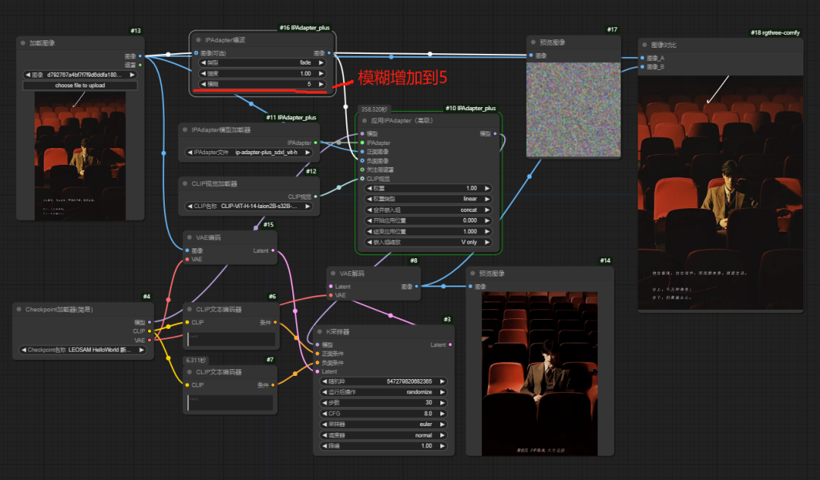Click the text prompt box in CLIP文本编码器 #7

tap(230, 402)
